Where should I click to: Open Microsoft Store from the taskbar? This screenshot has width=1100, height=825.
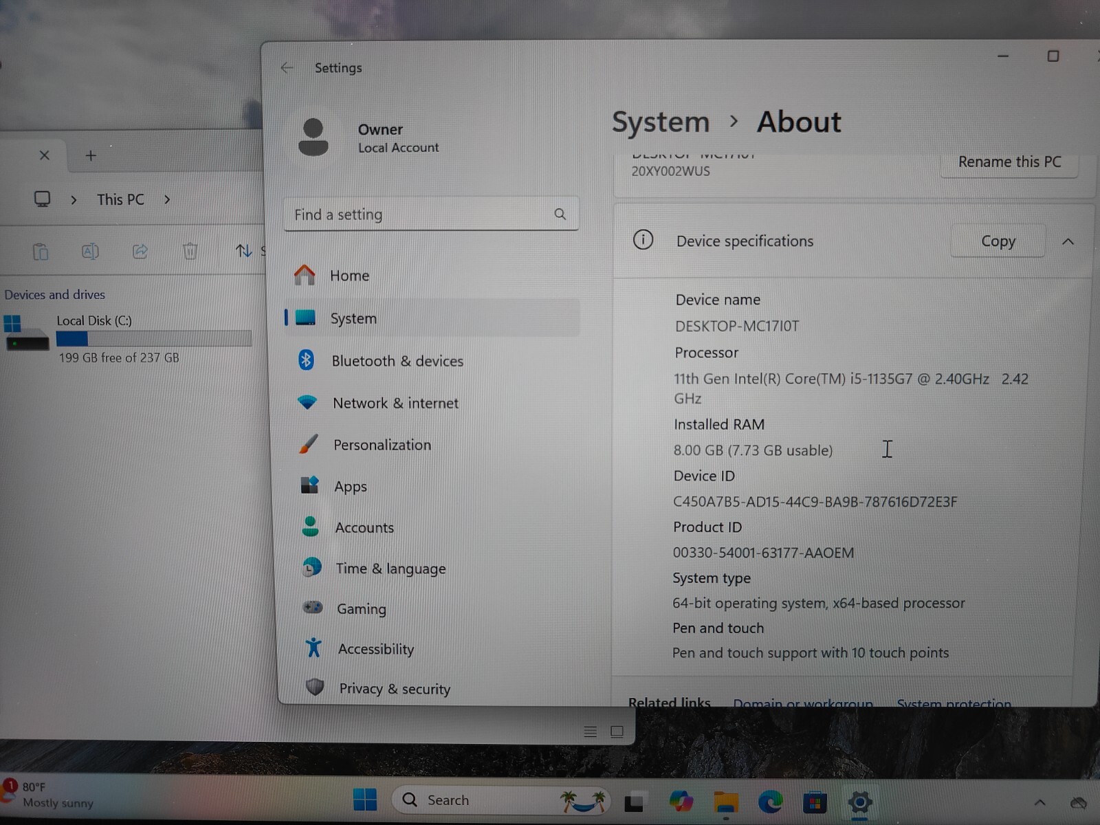click(815, 802)
